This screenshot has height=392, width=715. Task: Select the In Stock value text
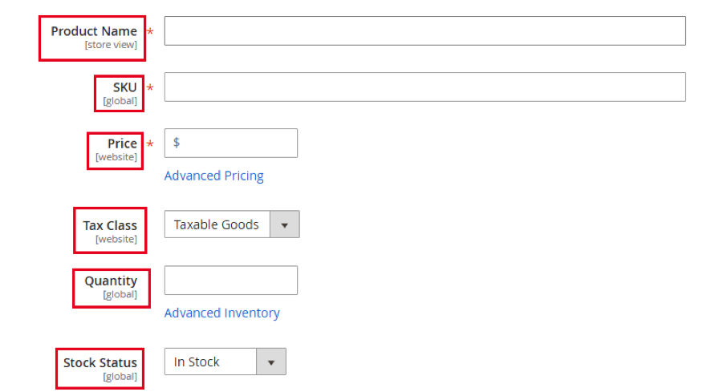[197, 362]
